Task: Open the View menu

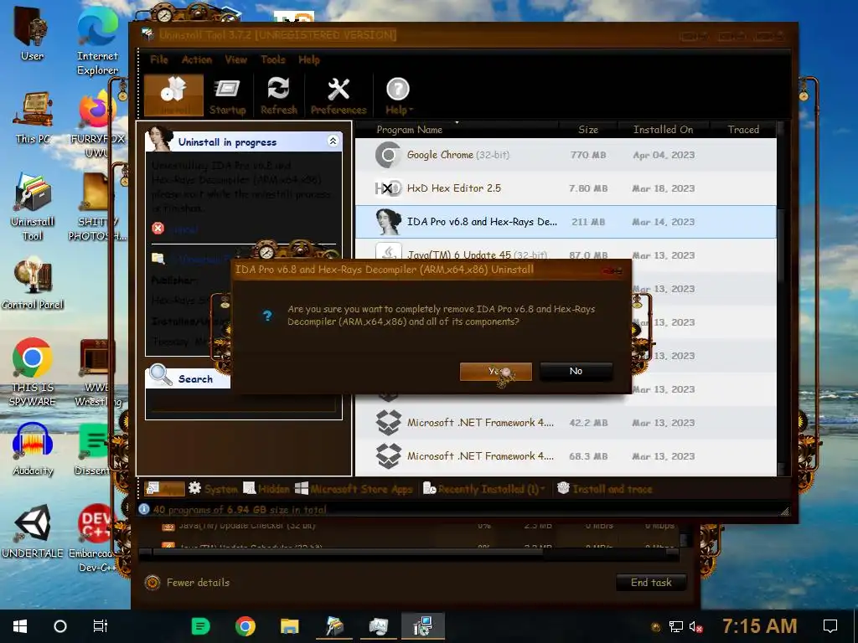Action: (x=235, y=59)
